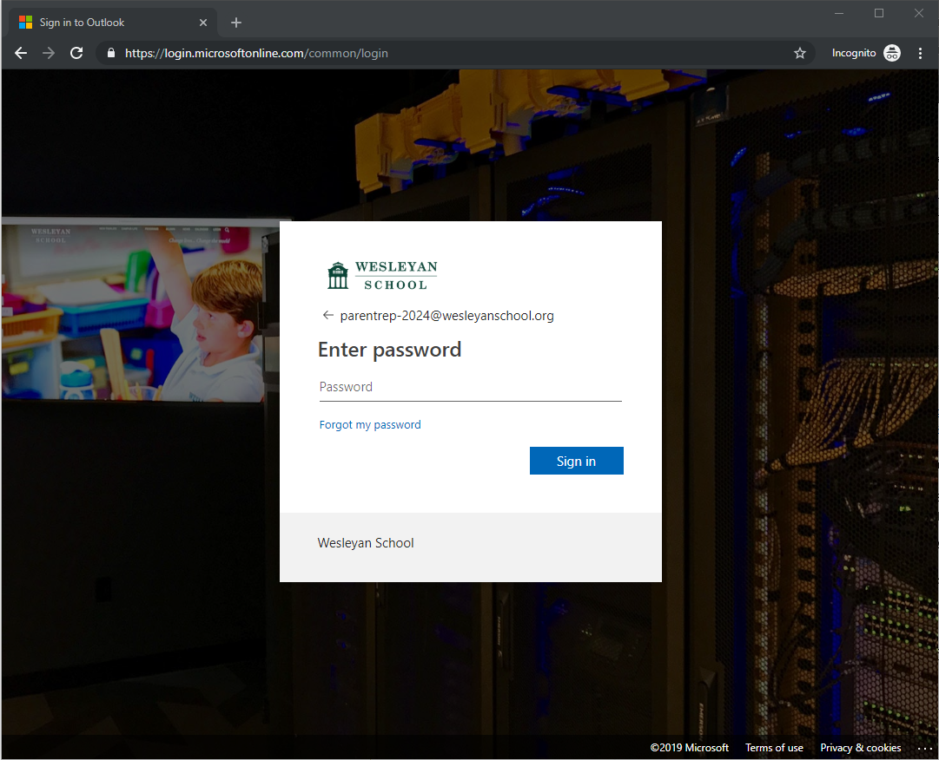Viewport: 939px width, 760px height.
Task: Click the Wesleyan School logo
Action: coord(382,276)
